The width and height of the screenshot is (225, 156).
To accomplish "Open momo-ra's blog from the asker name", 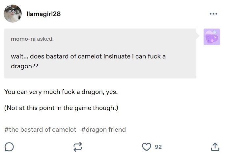I will pos(23,39).
